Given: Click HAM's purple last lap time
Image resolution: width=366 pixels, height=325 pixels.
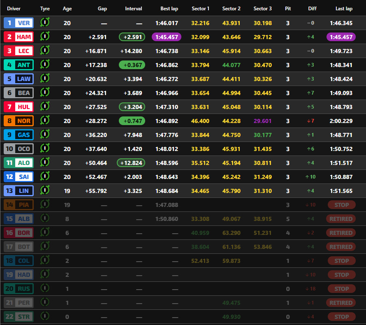Looking at the screenshot, I should point(341,37).
